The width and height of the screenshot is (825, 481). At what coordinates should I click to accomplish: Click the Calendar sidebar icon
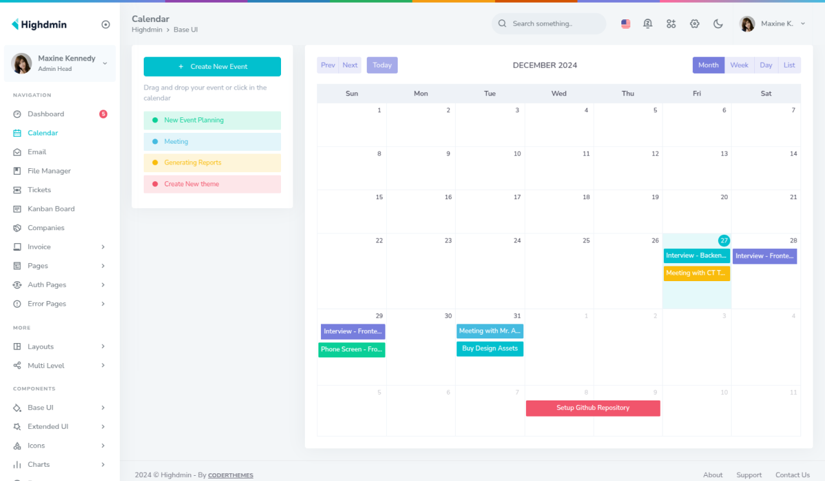click(x=17, y=133)
